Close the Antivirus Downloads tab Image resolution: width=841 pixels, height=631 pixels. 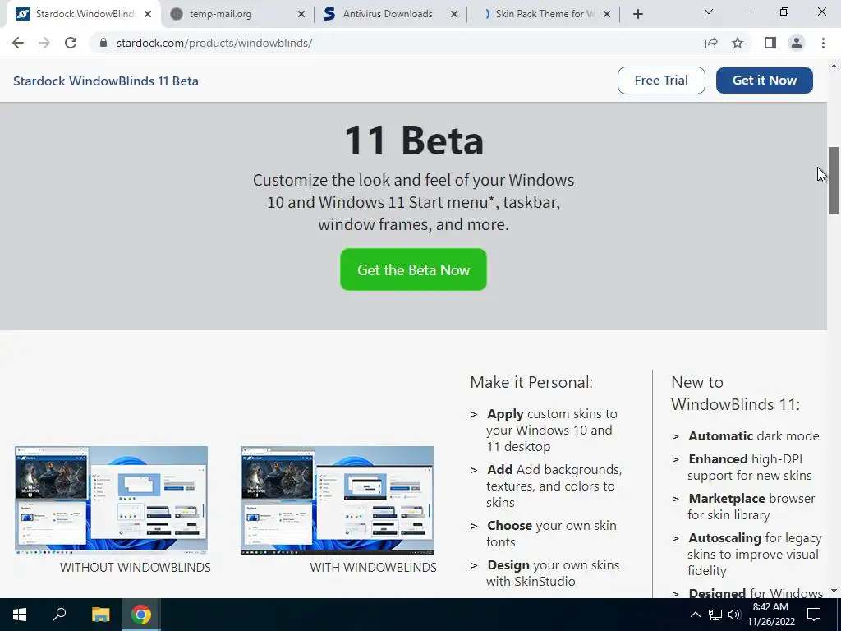click(x=454, y=15)
